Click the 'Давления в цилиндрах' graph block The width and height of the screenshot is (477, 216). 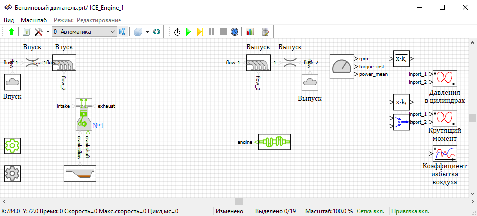tap(445, 78)
